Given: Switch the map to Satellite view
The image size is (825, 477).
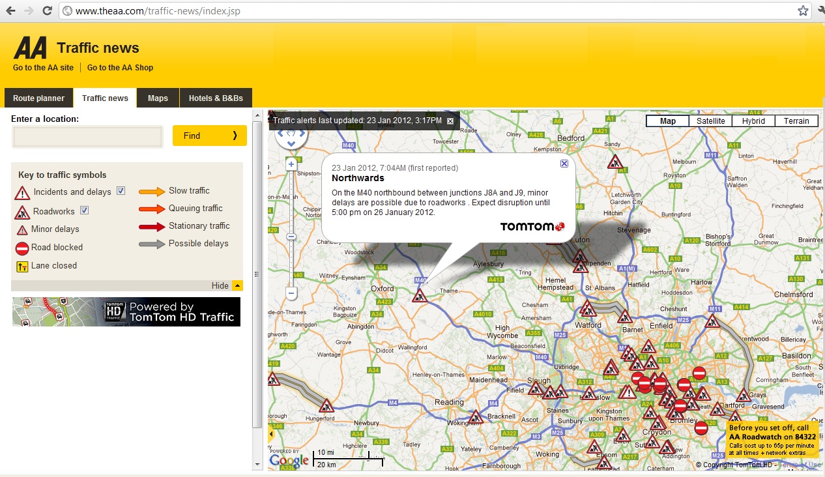Looking at the screenshot, I should tap(710, 121).
